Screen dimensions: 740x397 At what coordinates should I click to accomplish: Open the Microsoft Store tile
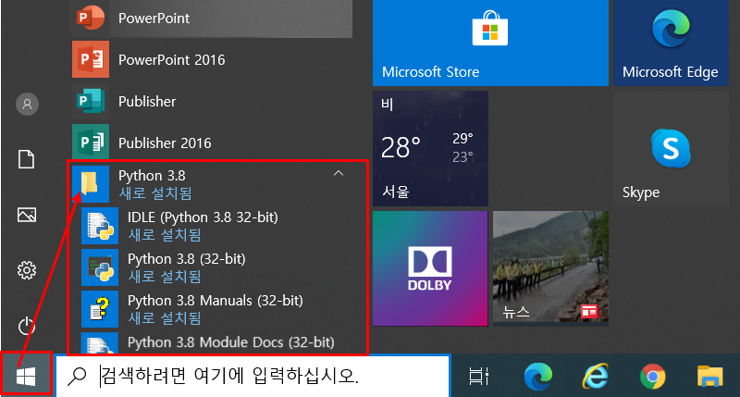[490, 43]
